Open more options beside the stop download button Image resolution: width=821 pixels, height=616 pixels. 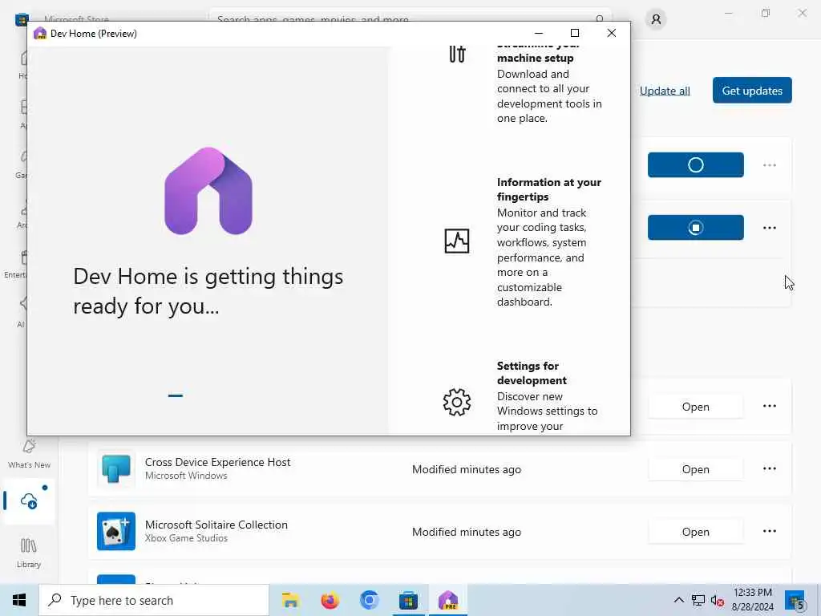[x=769, y=228]
